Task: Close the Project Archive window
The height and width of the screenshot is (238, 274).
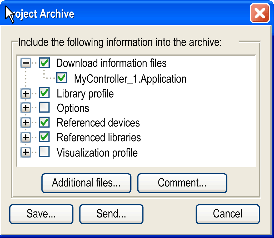Action: [x=260, y=13]
